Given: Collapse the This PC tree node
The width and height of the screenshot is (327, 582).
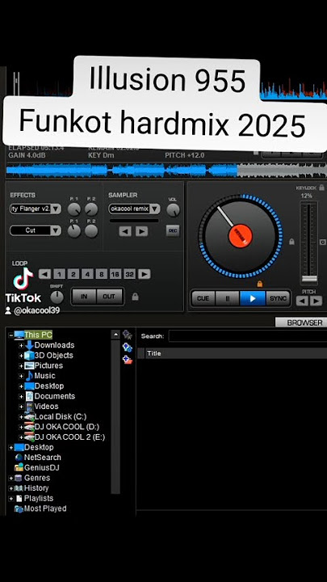Looking at the screenshot, I should click(x=10, y=335).
